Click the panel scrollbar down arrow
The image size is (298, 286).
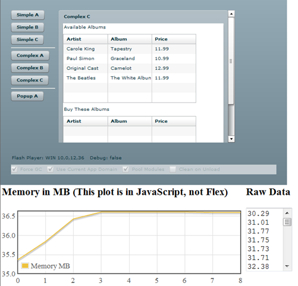point(231,139)
